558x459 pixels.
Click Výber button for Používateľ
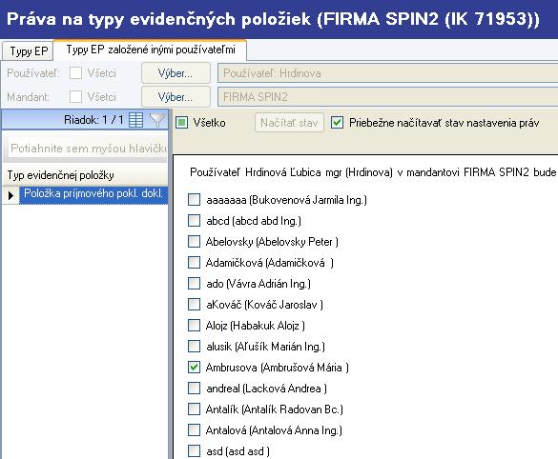(x=176, y=73)
